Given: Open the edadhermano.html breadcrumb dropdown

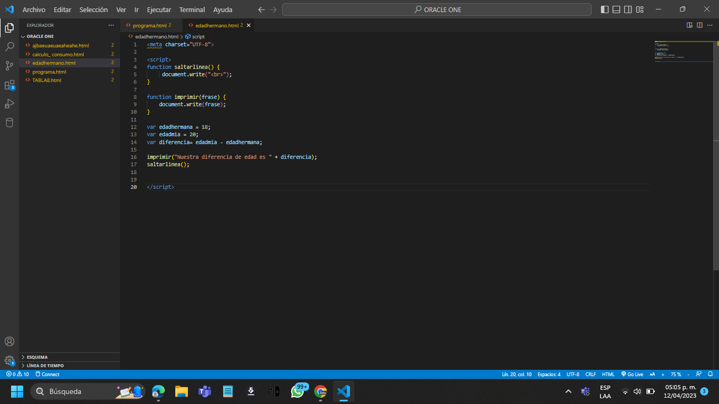Looking at the screenshot, I should point(153,37).
